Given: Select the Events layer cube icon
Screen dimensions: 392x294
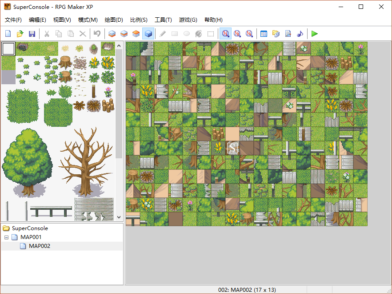Looking at the screenshot, I should [148, 34].
